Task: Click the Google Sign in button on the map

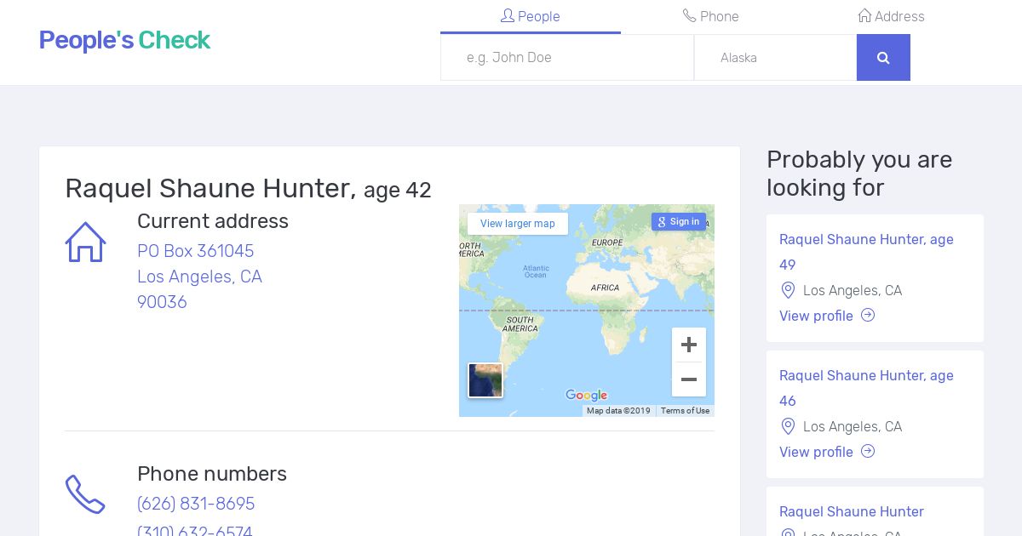Action: (x=679, y=221)
